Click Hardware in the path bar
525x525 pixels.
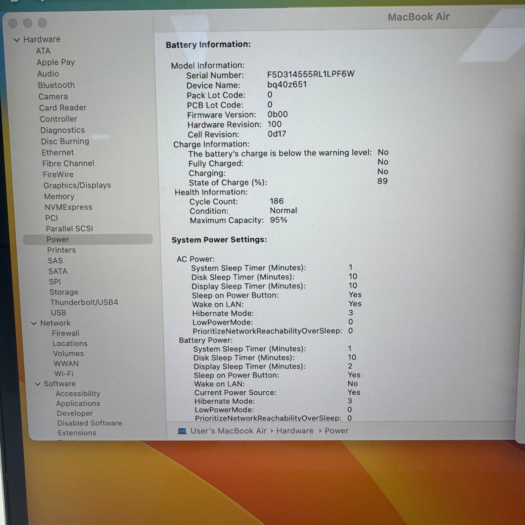pyautogui.click(x=295, y=431)
